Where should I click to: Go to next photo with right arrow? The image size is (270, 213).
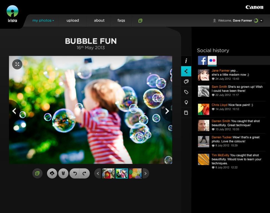click(x=167, y=111)
